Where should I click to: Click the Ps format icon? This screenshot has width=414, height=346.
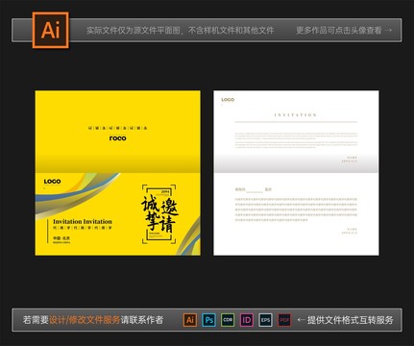point(209,320)
